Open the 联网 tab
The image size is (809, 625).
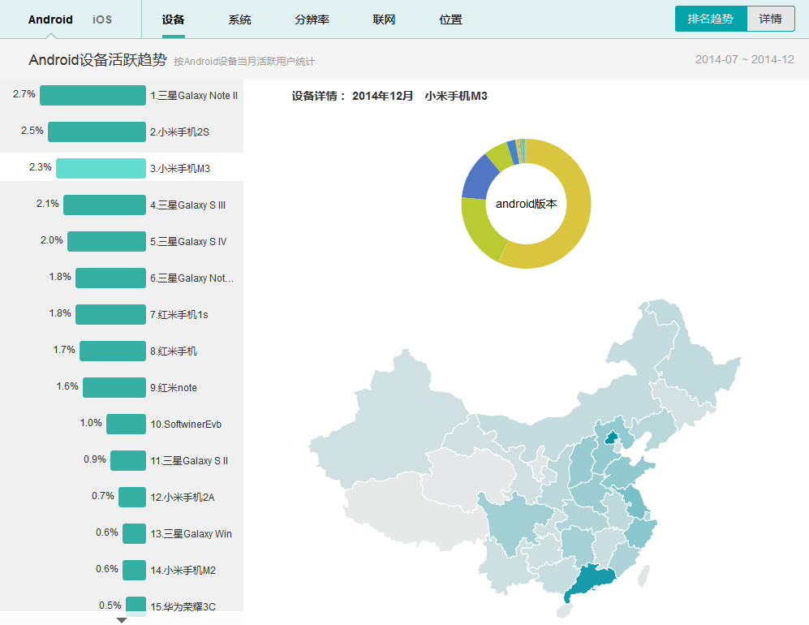click(384, 19)
